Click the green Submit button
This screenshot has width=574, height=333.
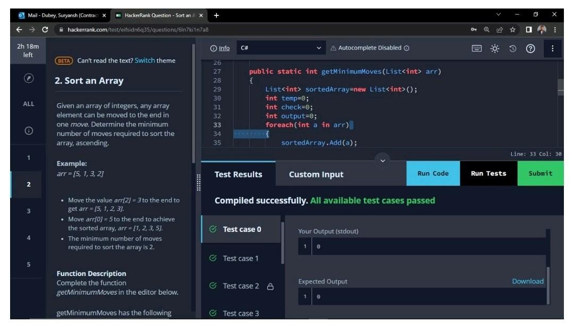point(541,174)
